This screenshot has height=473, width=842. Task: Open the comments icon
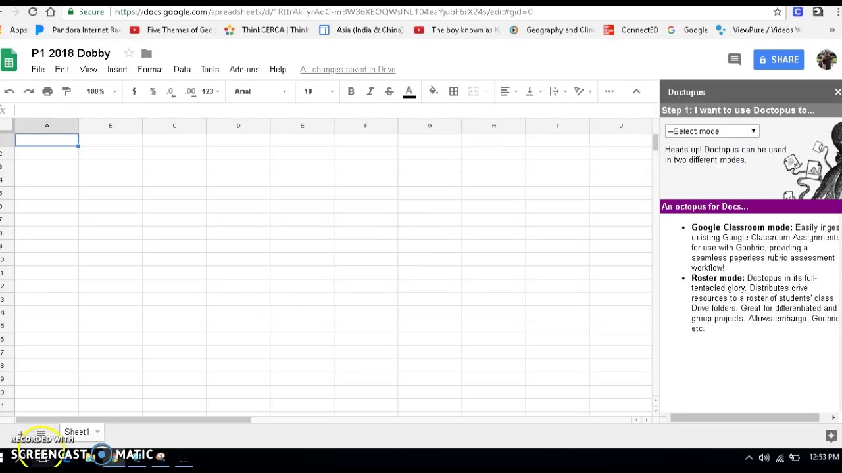[735, 60]
